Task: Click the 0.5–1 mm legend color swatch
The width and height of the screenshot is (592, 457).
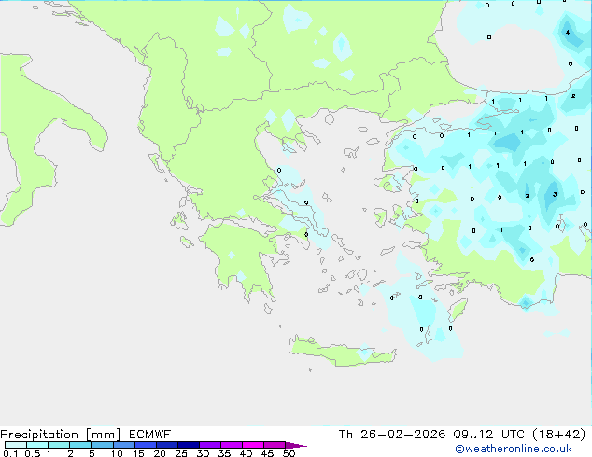Action: 37,445
